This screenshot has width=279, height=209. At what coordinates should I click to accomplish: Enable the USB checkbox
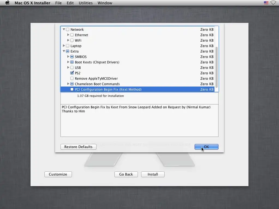tap(72, 67)
